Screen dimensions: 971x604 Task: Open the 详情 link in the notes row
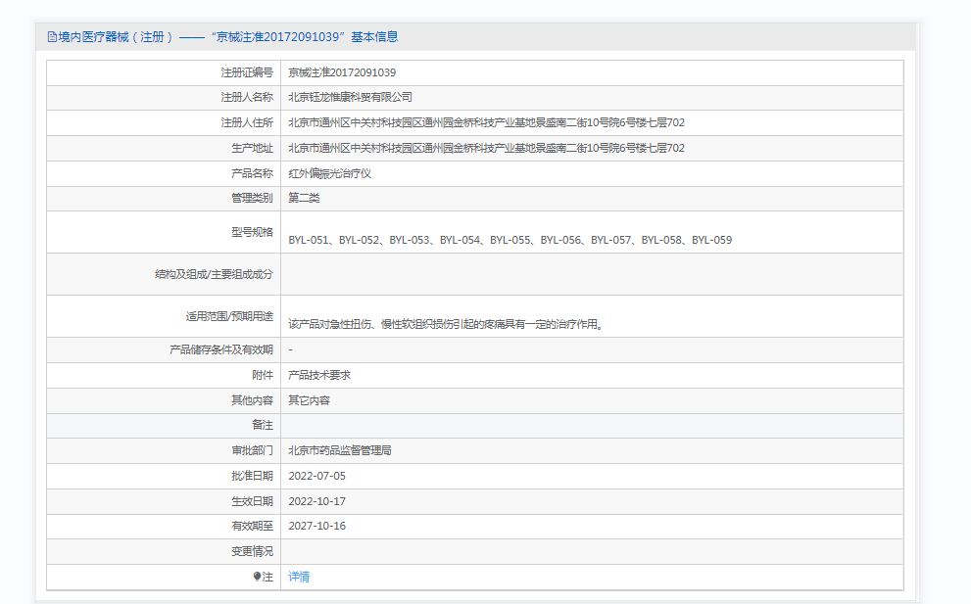pos(299,577)
